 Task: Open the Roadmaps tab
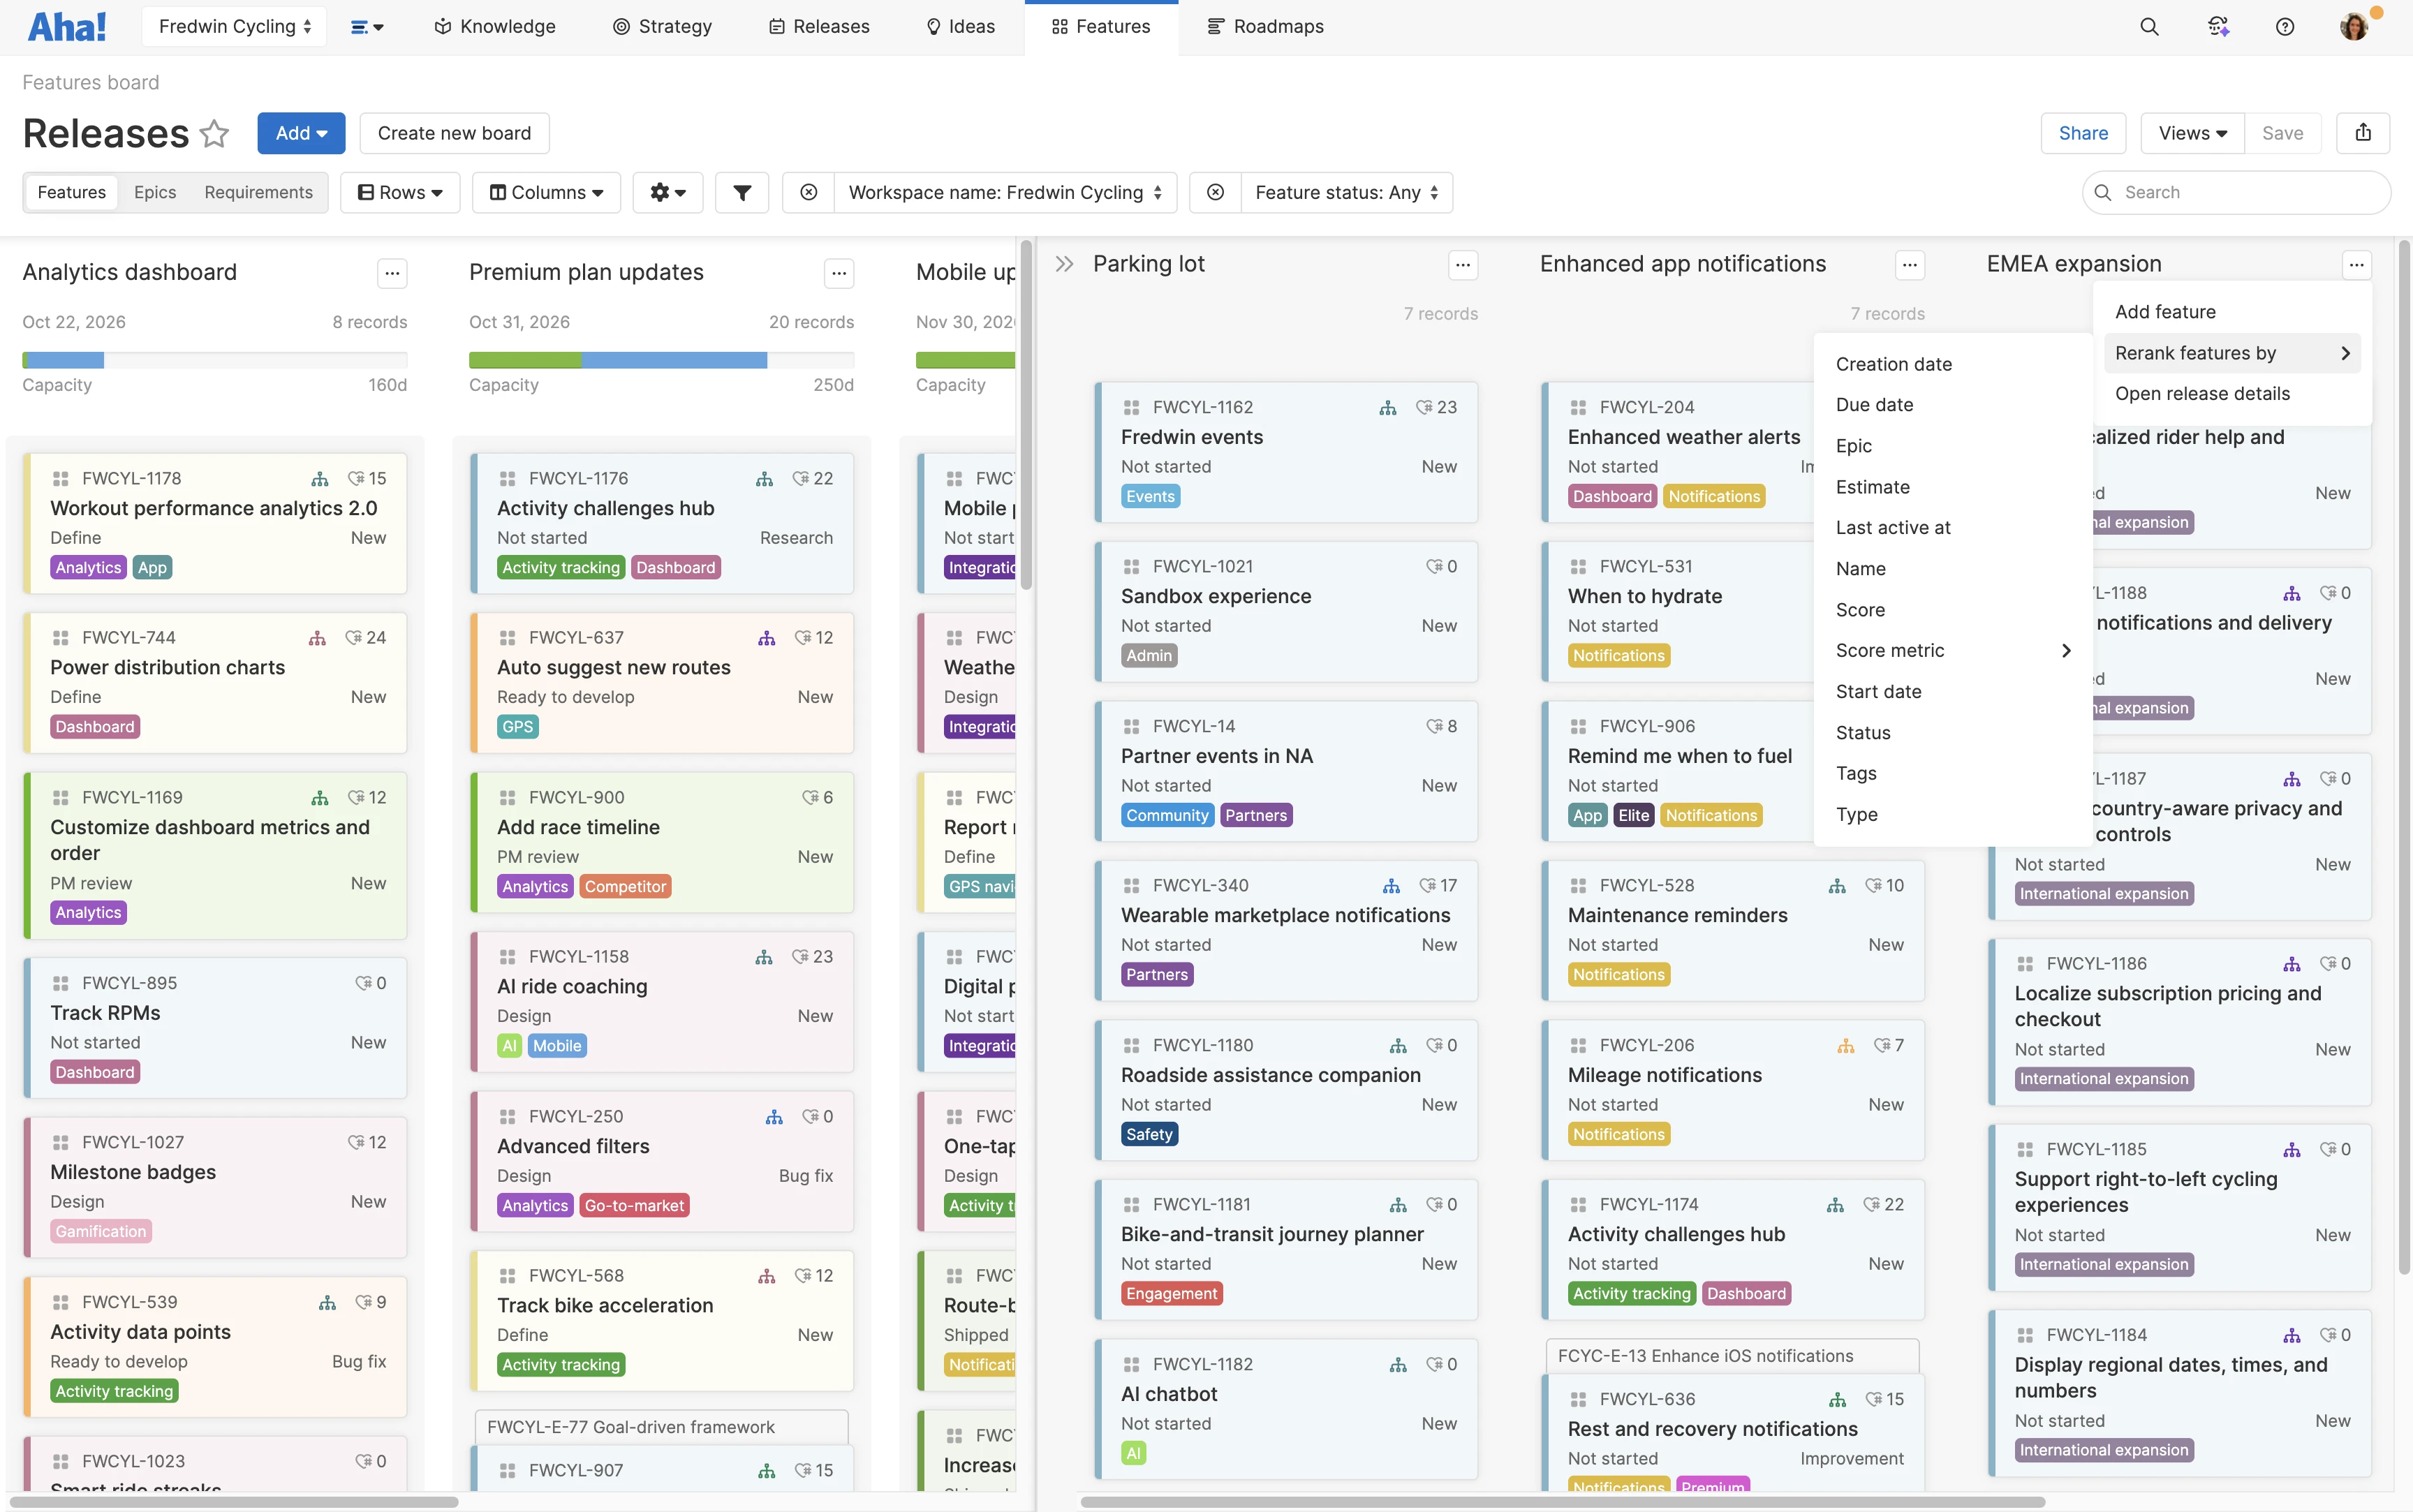1265,27
